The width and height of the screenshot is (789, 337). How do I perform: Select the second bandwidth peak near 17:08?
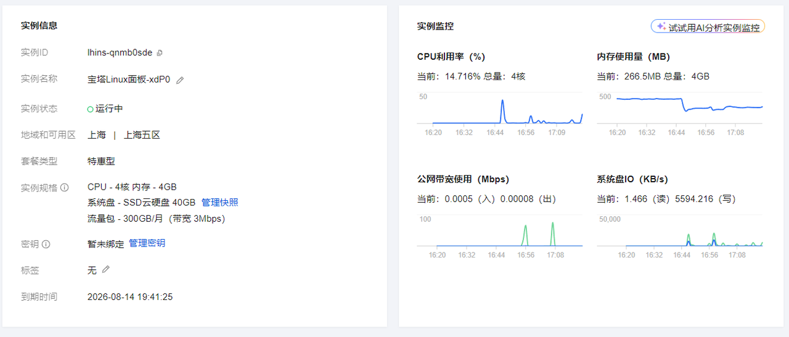pos(553,225)
